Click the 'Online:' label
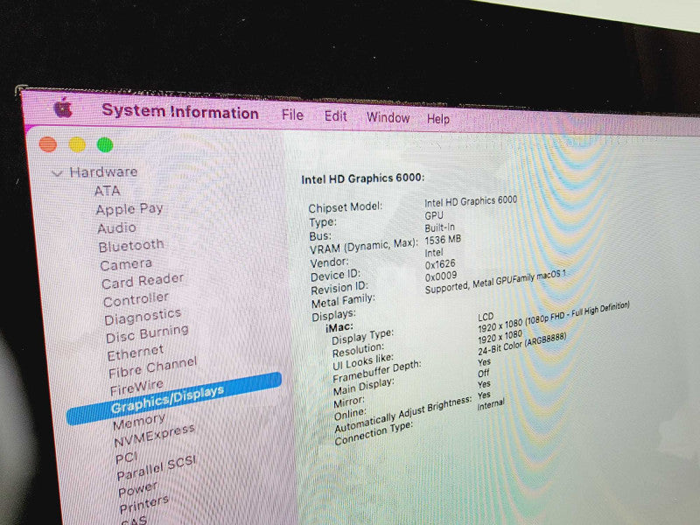This screenshot has width=700, height=525. pos(351,415)
